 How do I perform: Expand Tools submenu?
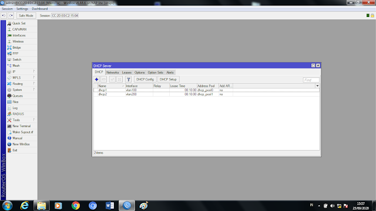click(22, 120)
